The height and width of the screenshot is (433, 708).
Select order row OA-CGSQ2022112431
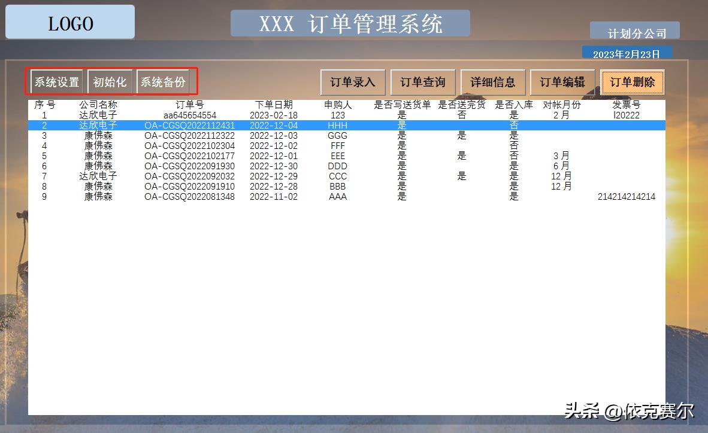coord(192,125)
